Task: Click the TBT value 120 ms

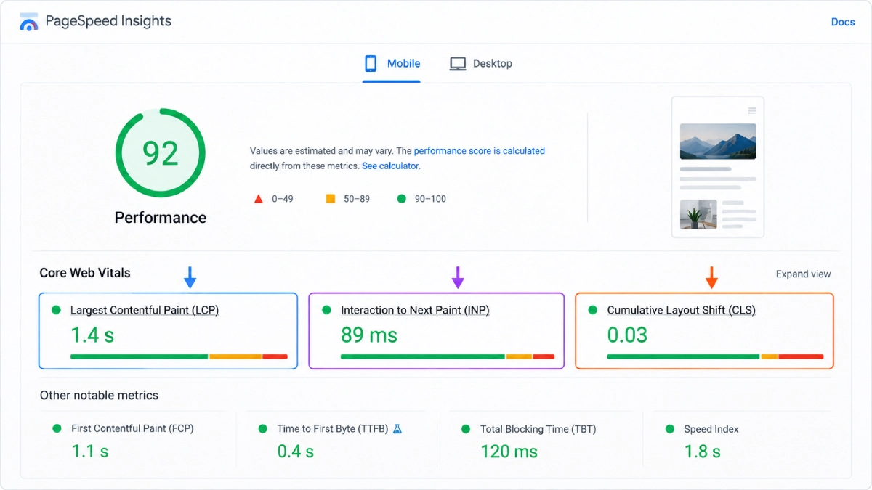Action: click(509, 451)
